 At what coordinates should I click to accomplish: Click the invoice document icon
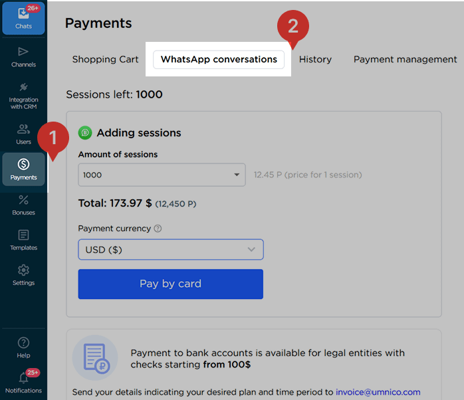95,357
